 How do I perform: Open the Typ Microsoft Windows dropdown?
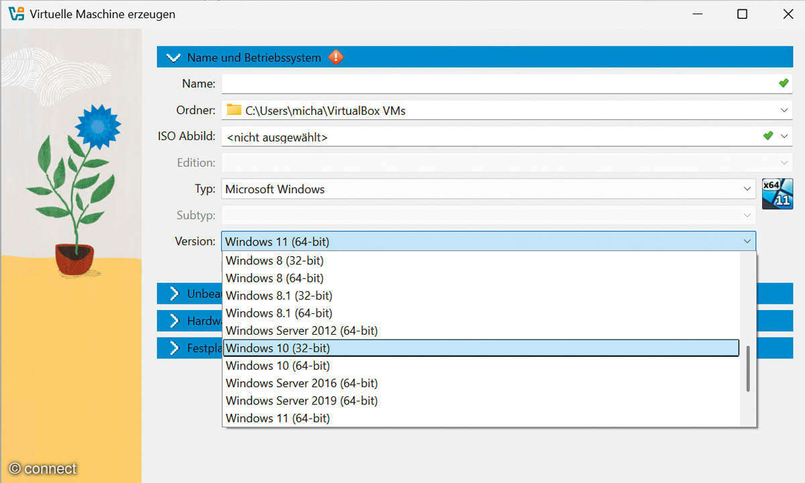coord(488,189)
